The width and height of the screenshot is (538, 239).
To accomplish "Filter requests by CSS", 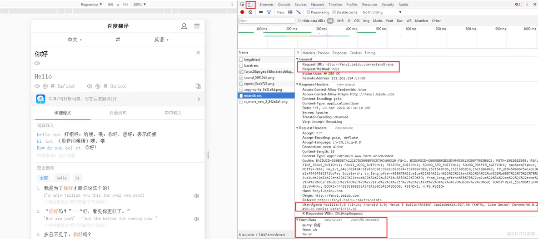I will coord(357,21).
